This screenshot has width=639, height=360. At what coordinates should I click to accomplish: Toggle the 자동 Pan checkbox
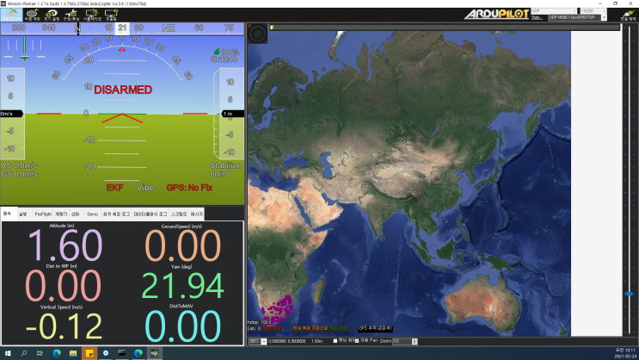[358, 341]
